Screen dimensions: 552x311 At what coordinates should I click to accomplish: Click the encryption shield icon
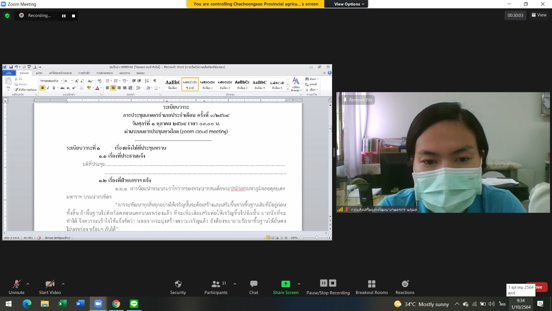pyautogui.click(x=7, y=16)
